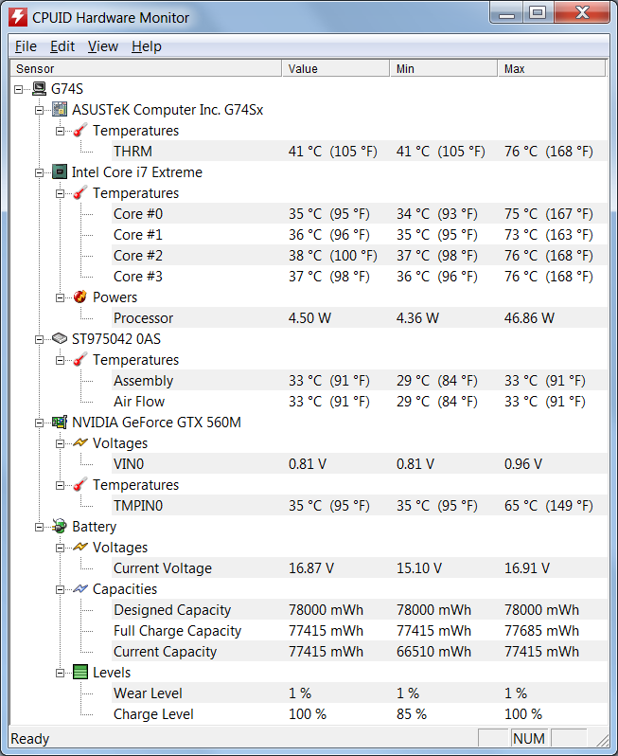Click the Capacities graph icon under Battery
This screenshot has height=756, width=618.
pos(80,589)
